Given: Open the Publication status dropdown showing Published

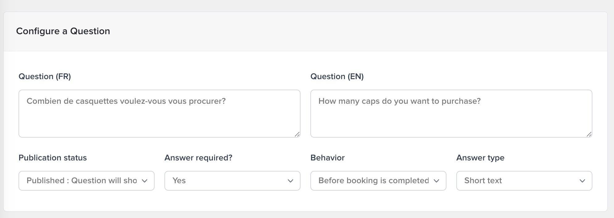Looking at the screenshot, I should point(82,181).
